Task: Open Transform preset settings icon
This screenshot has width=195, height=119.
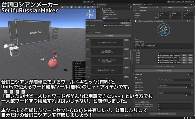Action: pos(190,10)
